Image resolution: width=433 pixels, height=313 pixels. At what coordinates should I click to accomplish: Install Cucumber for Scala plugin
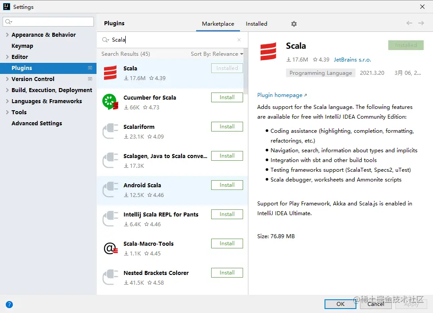227,97
